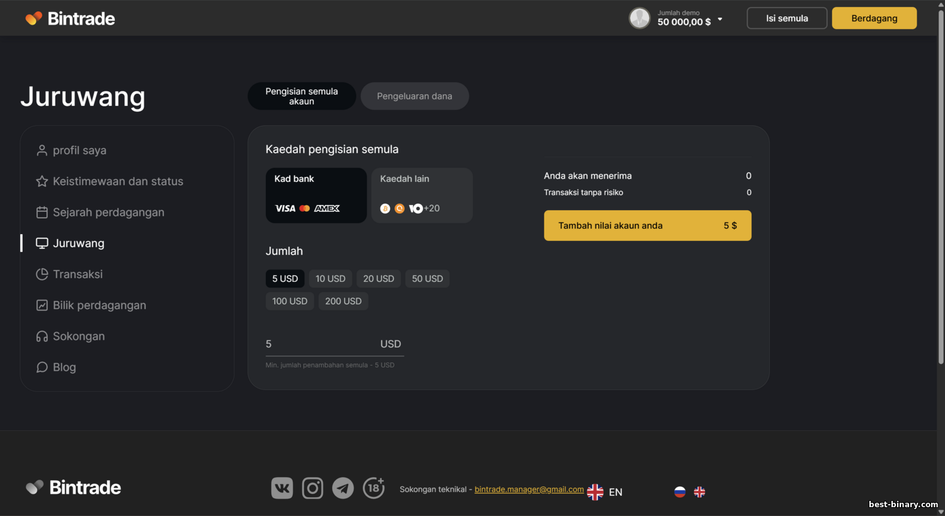Switch to the Pengeluaran dana tab

pyautogui.click(x=415, y=96)
